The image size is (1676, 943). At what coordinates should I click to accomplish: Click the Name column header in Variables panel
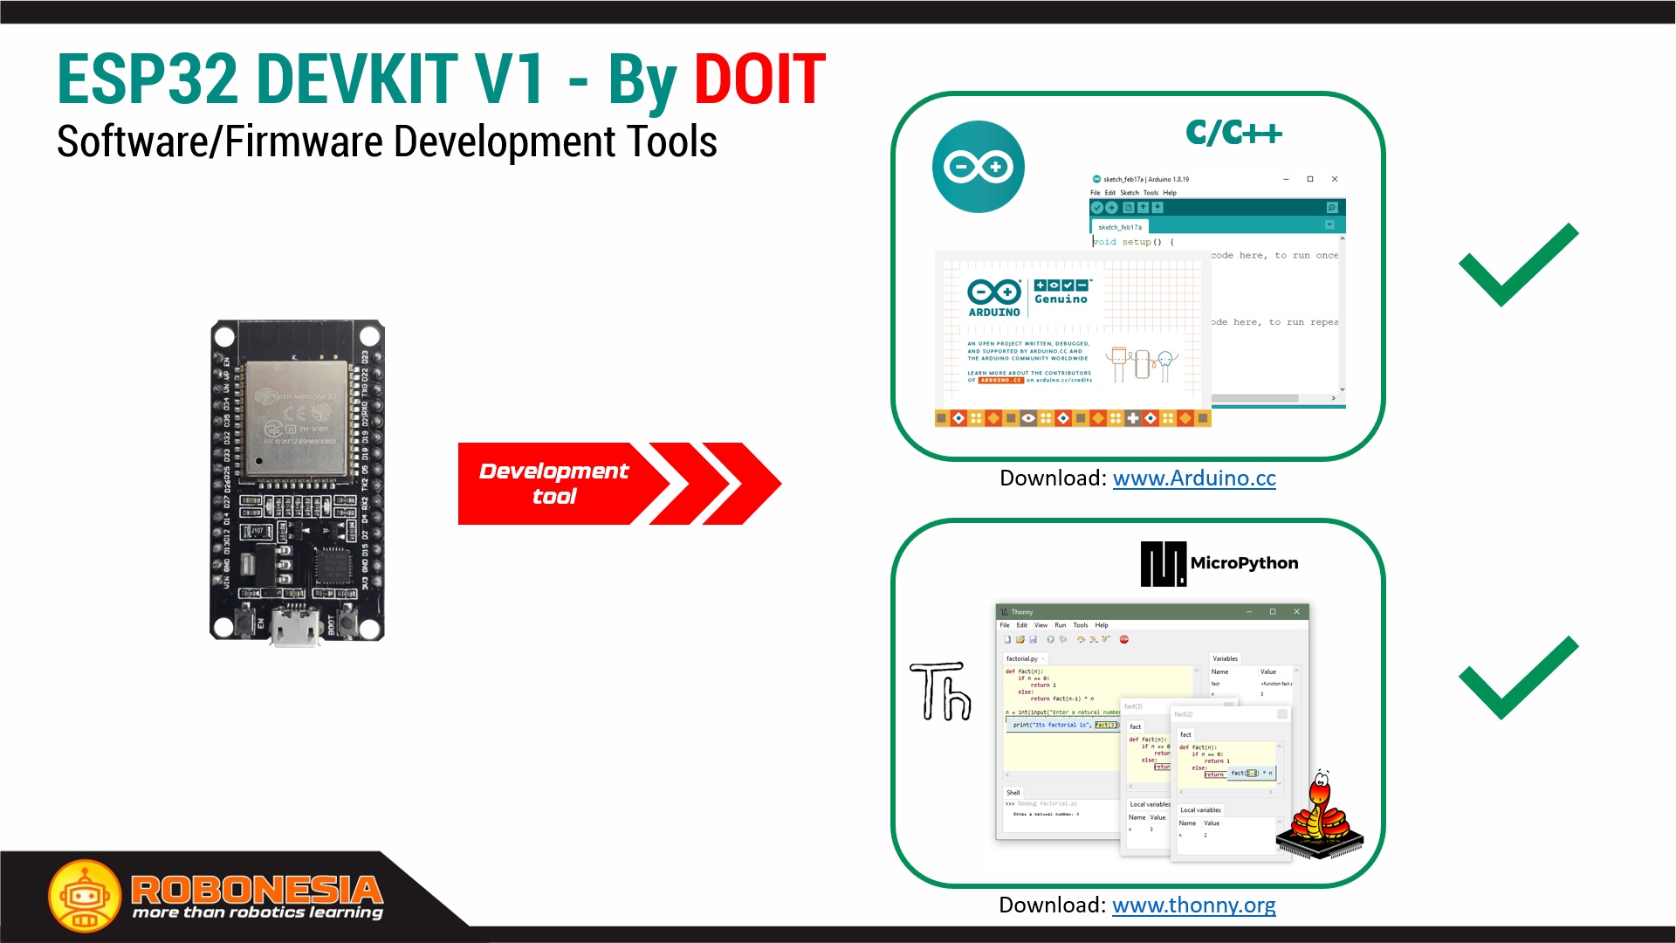click(1219, 671)
